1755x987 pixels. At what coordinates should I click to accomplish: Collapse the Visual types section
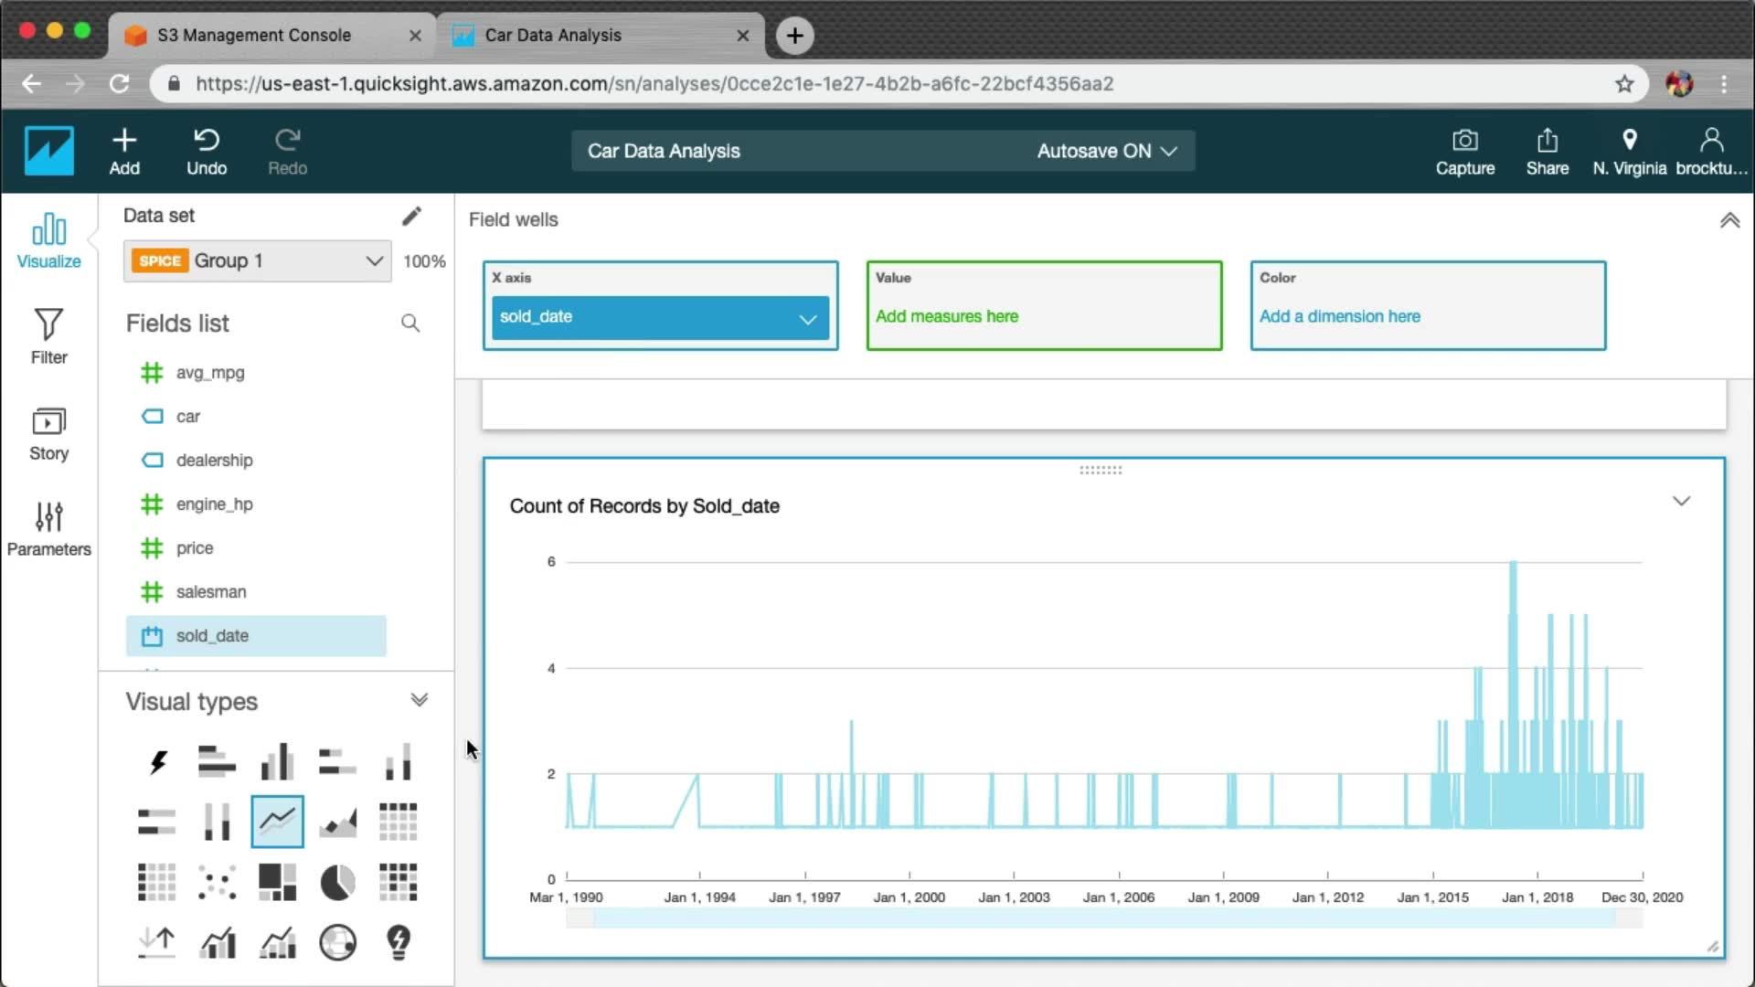click(x=419, y=701)
